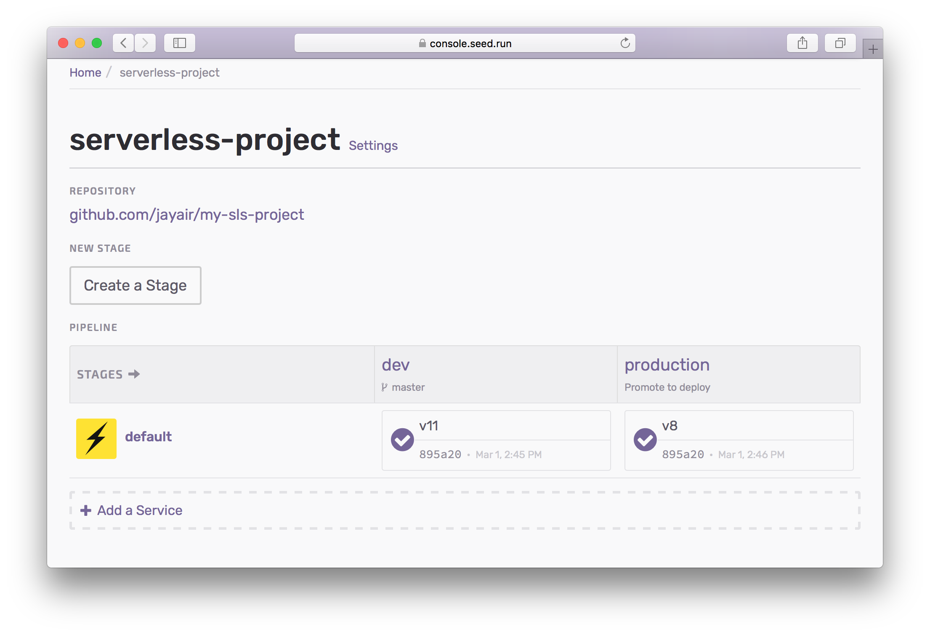Open the github.com/jayair/my-sls-project repository link
Image resolution: width=930 pixels, height=635 pixels.
186,215
